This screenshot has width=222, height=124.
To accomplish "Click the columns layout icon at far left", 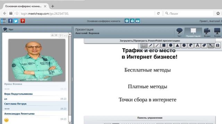I will click(3, 21).
